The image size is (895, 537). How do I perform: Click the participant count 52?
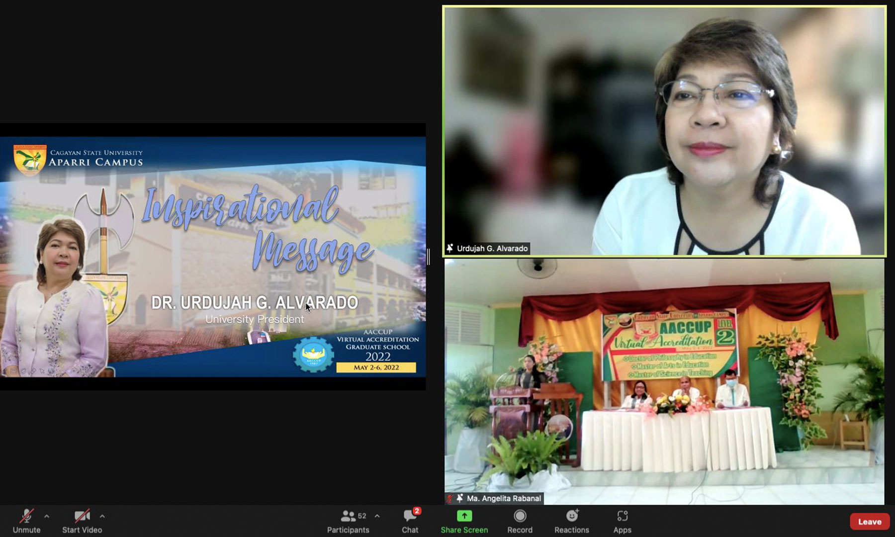click(362, 516)
